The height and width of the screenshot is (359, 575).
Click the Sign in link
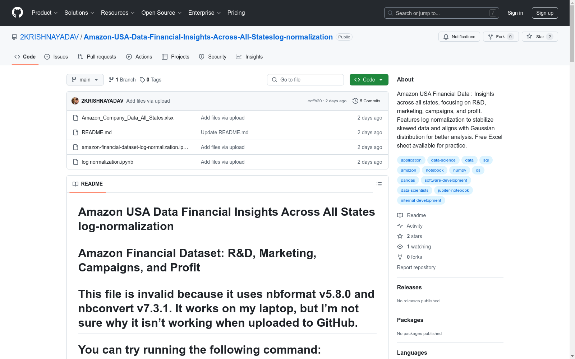tap(515, 13)
